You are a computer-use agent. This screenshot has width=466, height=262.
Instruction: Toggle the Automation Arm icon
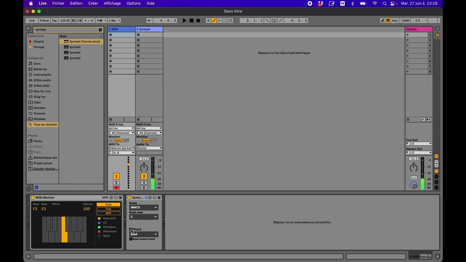214,21
